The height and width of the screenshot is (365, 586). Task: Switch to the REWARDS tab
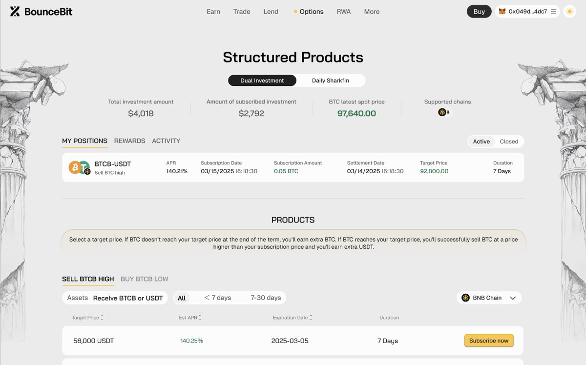tap(129, 141)
